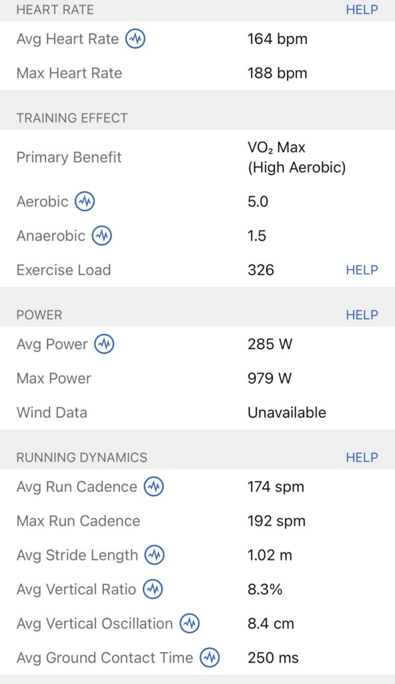The image size is (395, 684).
Task: Open the POWER section header
Action: tap(39, 314)
